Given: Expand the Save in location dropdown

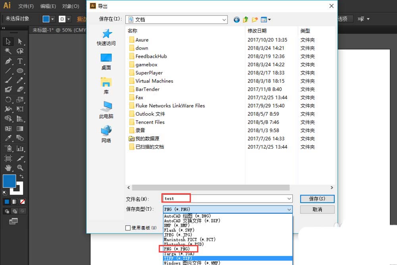Looking at the screenshot, I should coord(224,19).
